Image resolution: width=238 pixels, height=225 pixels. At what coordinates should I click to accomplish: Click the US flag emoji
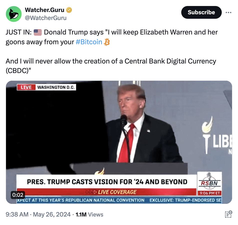point(38,32)
